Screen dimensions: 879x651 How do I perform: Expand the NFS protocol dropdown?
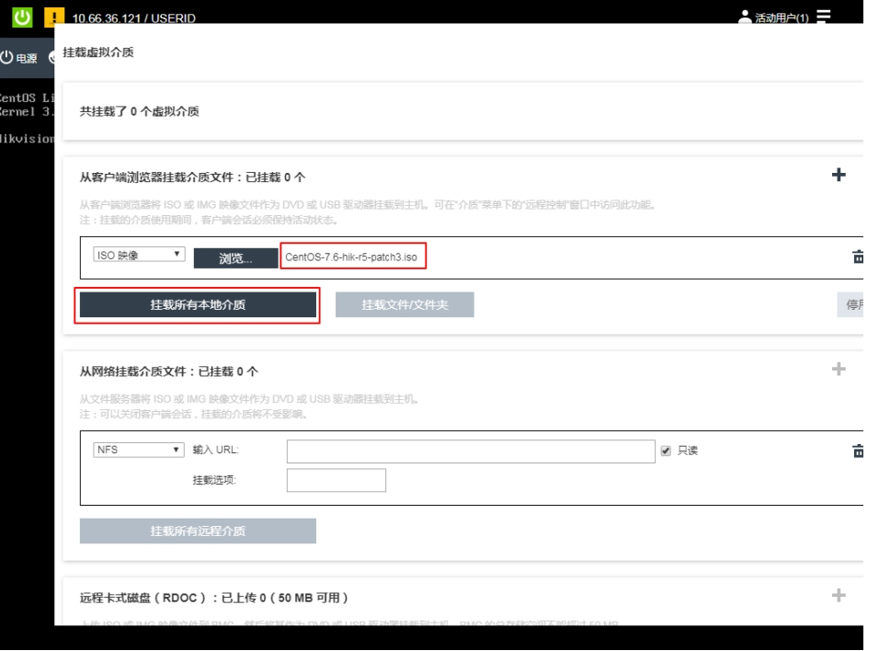pyautogui.click(x=140, y=450)
